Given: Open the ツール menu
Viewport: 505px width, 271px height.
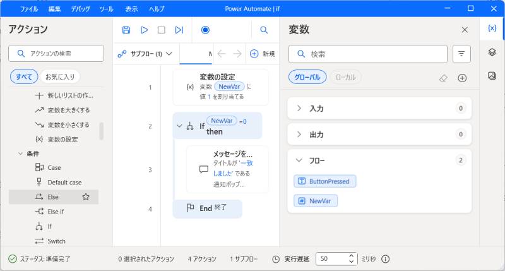Looking at the screenshot, I should pos(106,9).
